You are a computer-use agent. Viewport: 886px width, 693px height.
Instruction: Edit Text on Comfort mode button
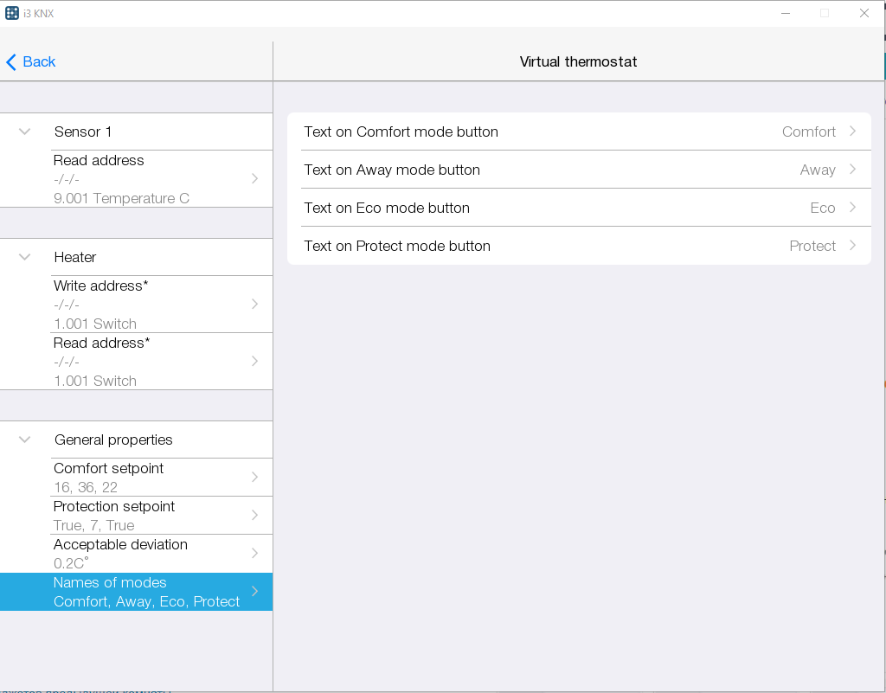coord(578,132)
